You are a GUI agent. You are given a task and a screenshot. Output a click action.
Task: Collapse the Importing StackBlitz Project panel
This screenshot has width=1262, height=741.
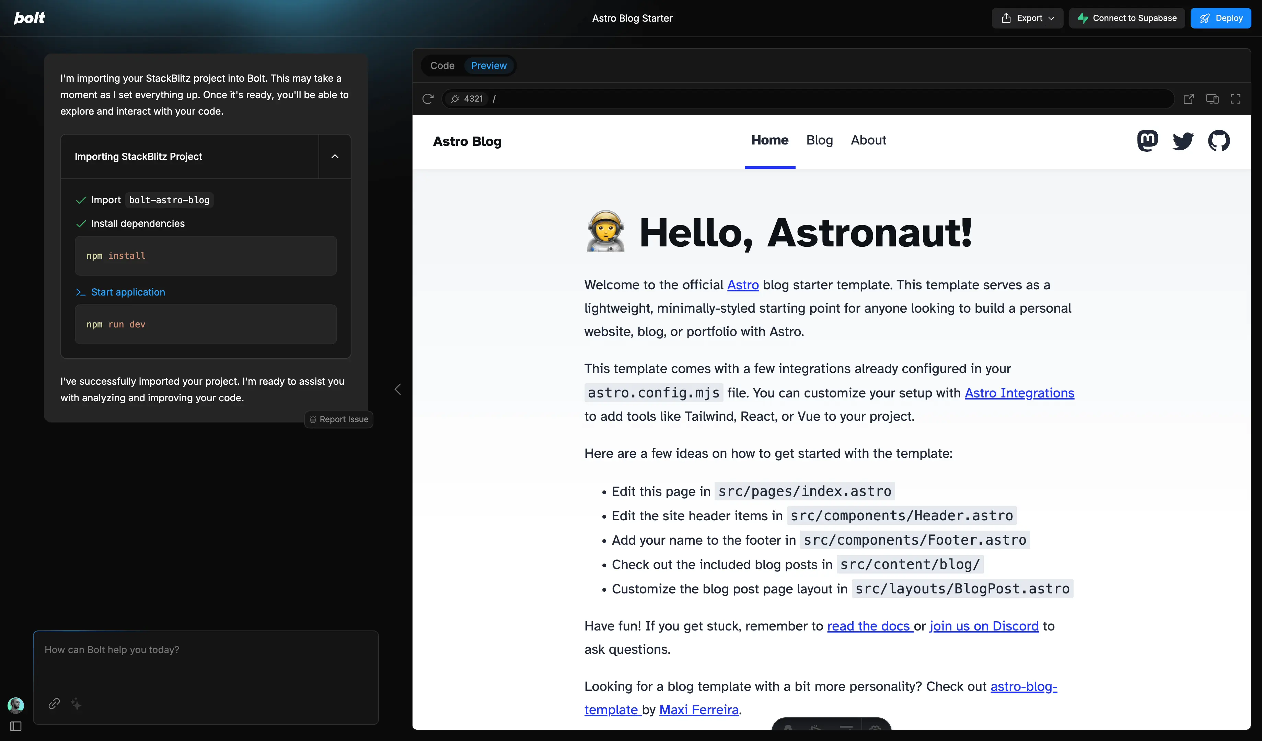(x=335, y=156)
